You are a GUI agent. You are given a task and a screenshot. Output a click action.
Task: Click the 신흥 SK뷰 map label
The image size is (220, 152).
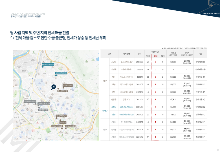pos(63,122)
